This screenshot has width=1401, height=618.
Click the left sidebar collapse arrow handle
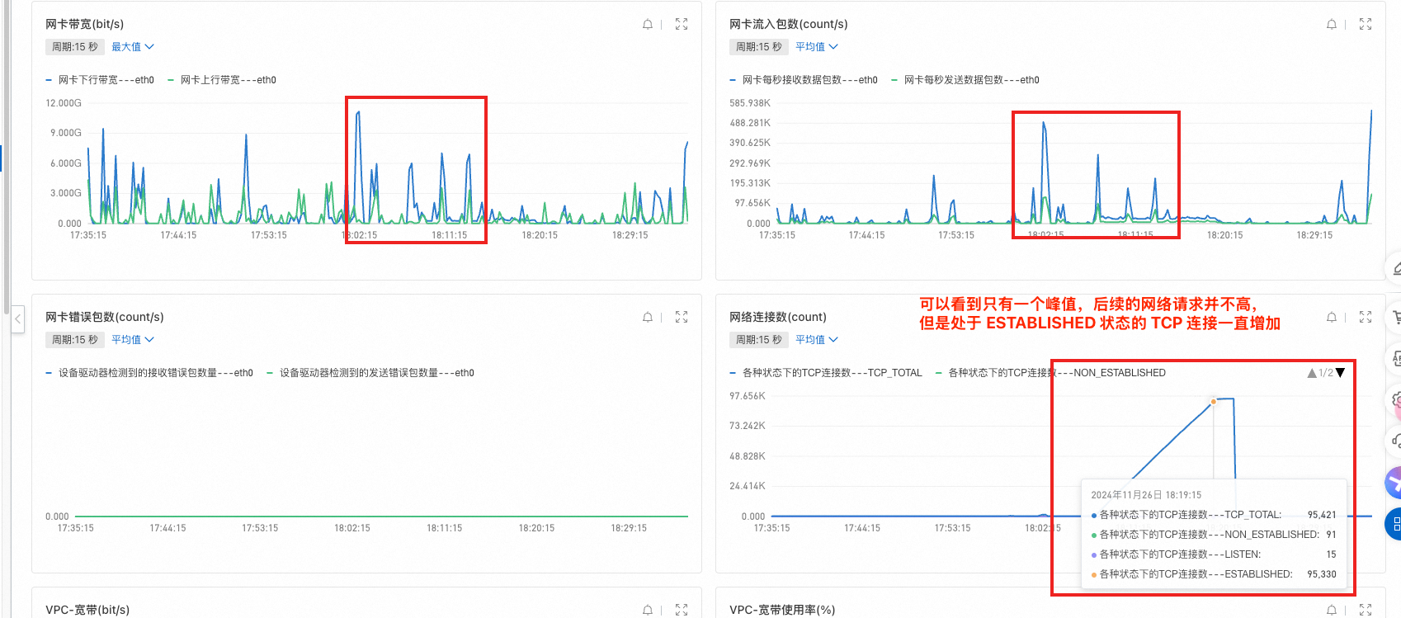(x=17, y=318)
